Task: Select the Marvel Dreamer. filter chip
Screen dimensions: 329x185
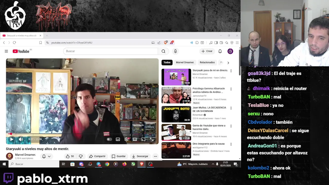Action: pos(185,62)
